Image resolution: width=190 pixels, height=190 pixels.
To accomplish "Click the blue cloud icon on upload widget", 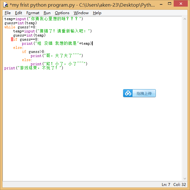I will (128, 93).
